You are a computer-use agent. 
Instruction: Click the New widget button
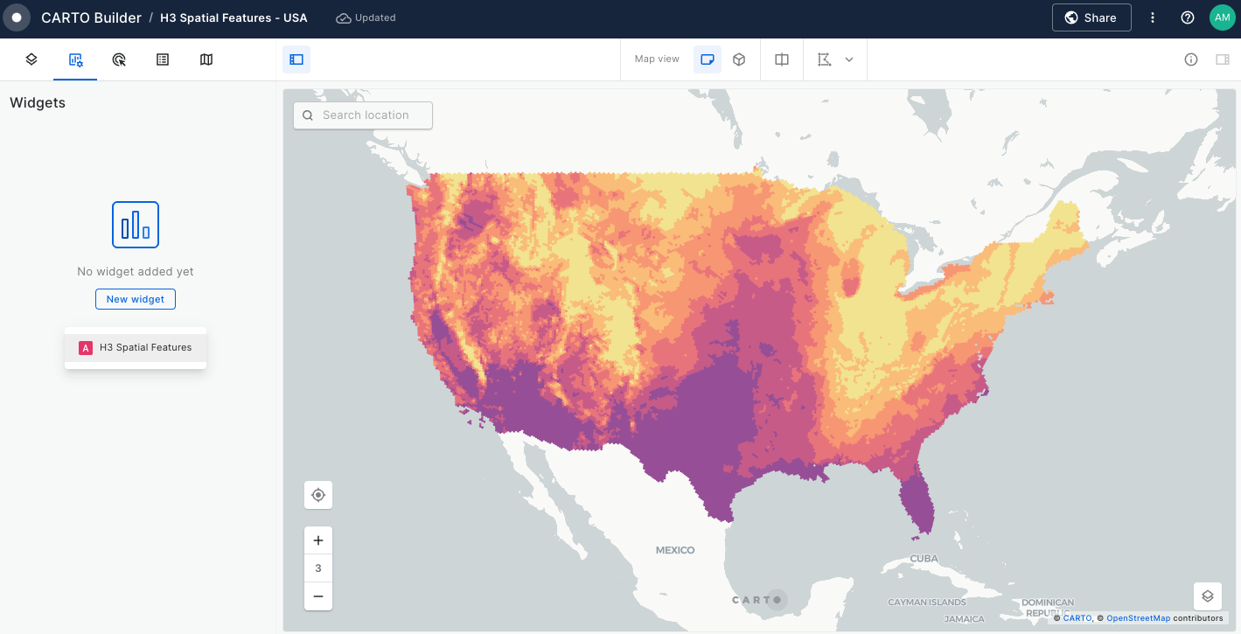coord(136,299)
